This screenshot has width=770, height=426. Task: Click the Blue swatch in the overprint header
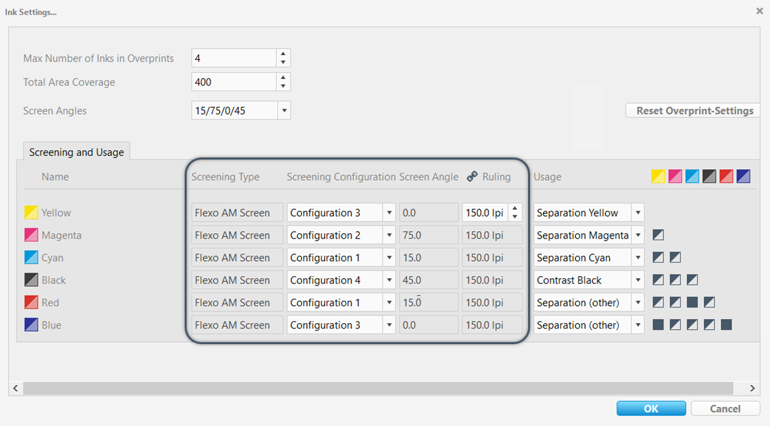point(743,177)
